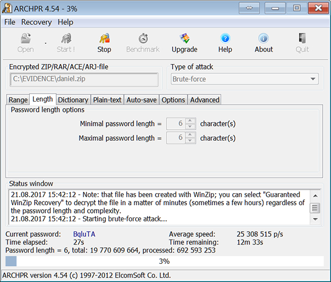The height and width of the screenshot is (282, 331).
Task: Switch to the Dictionary tab
Action: pyautogui.click(x=73, y=100)
